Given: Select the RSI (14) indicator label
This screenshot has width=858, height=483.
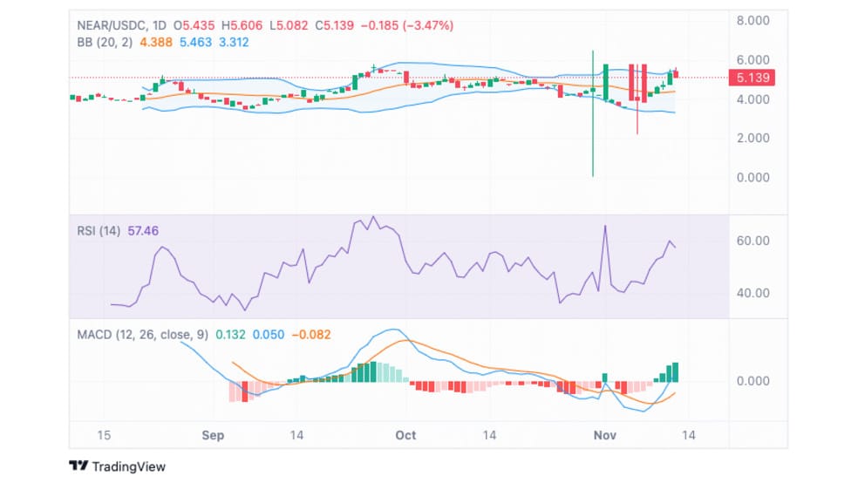Looking at the screenshot, I should tap(99, 231).
